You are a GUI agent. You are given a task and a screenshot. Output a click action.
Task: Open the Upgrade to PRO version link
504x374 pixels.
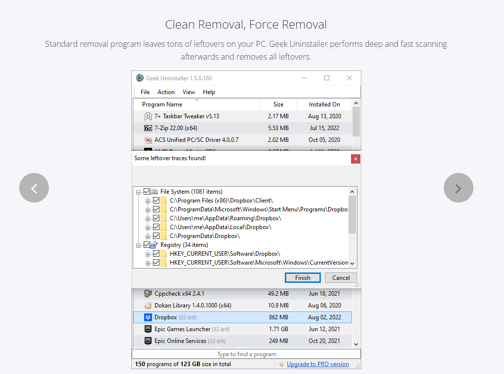[x=317, y=364]
